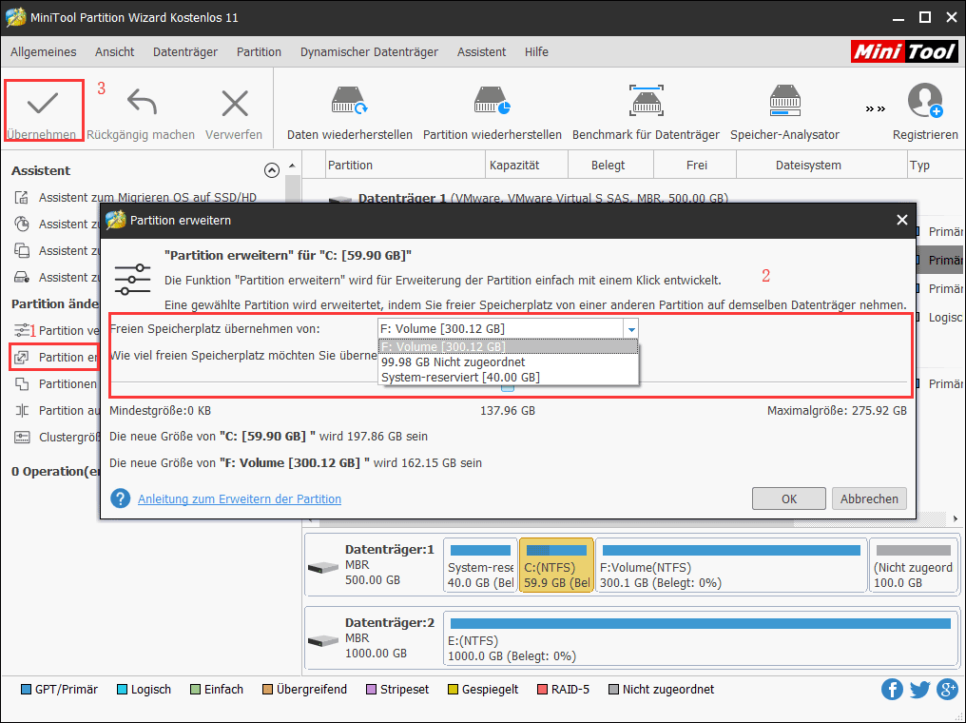
Task: Select the Partition erweitern sidebar icon
Action: [x=21, y=357]
